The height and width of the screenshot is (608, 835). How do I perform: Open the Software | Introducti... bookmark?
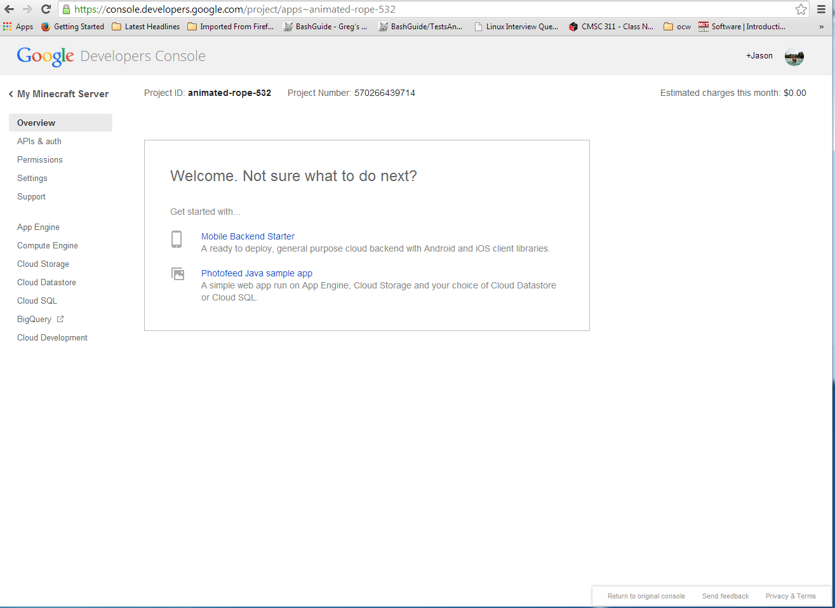(742, 27)
